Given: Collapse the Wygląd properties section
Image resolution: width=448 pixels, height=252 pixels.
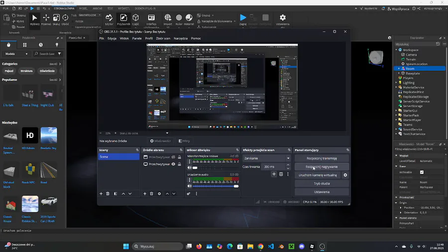Looking at the screenshot, I should (396, 156).
